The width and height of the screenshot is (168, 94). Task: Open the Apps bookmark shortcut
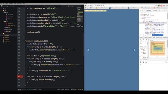87,8
